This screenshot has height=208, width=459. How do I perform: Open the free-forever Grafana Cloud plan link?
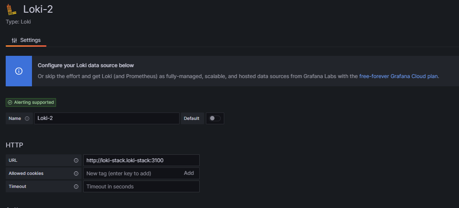[x=399, y=76]
